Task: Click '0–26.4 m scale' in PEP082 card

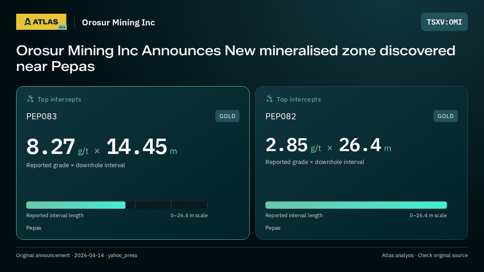Action: coord(428,216)
